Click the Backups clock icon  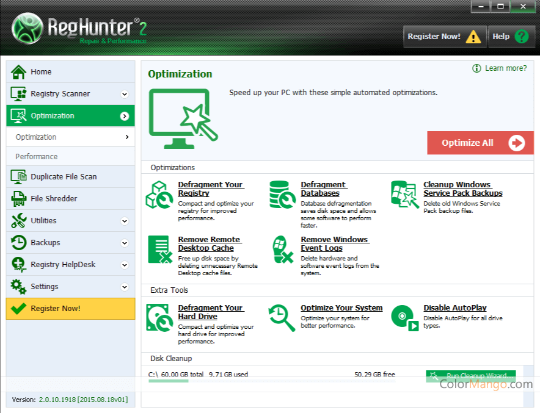coord(18,243)
